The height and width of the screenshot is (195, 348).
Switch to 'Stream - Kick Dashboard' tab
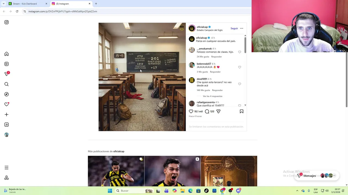24,4
